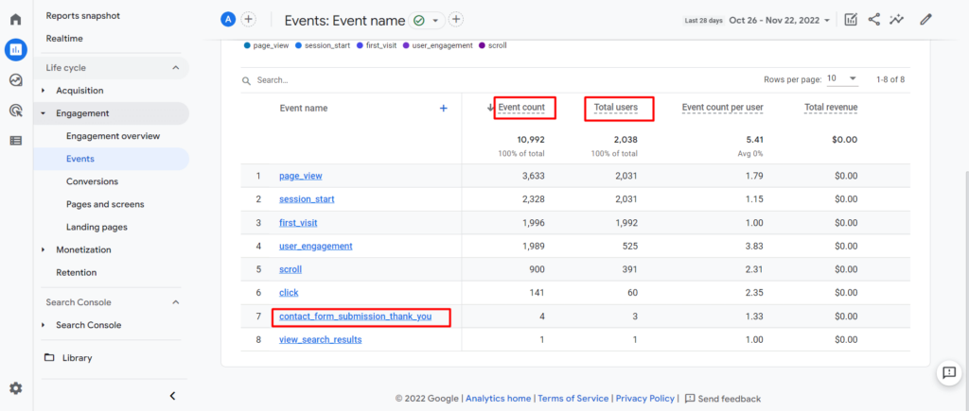This screenshot has height=411, width=969.
Task: Open Pages and screens report
Action: pyautogui.click(x=105, y=204)
